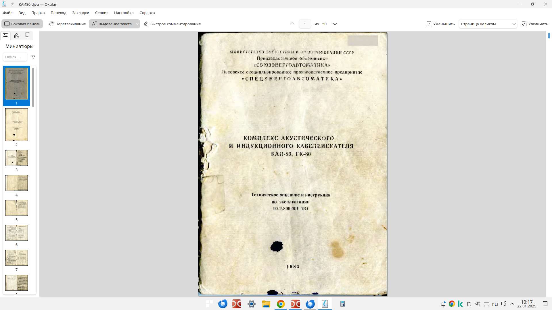Switch the ru keyboard layout indicator
The height and width of the screenshot is (310, 552).
[495, 304]
